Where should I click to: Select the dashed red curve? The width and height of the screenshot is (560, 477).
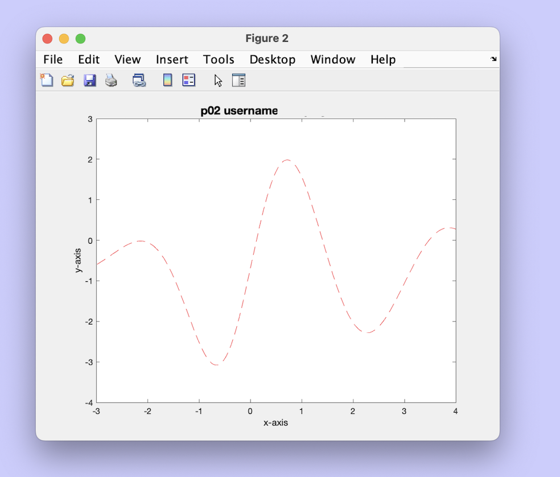click(x=287, y=161)
